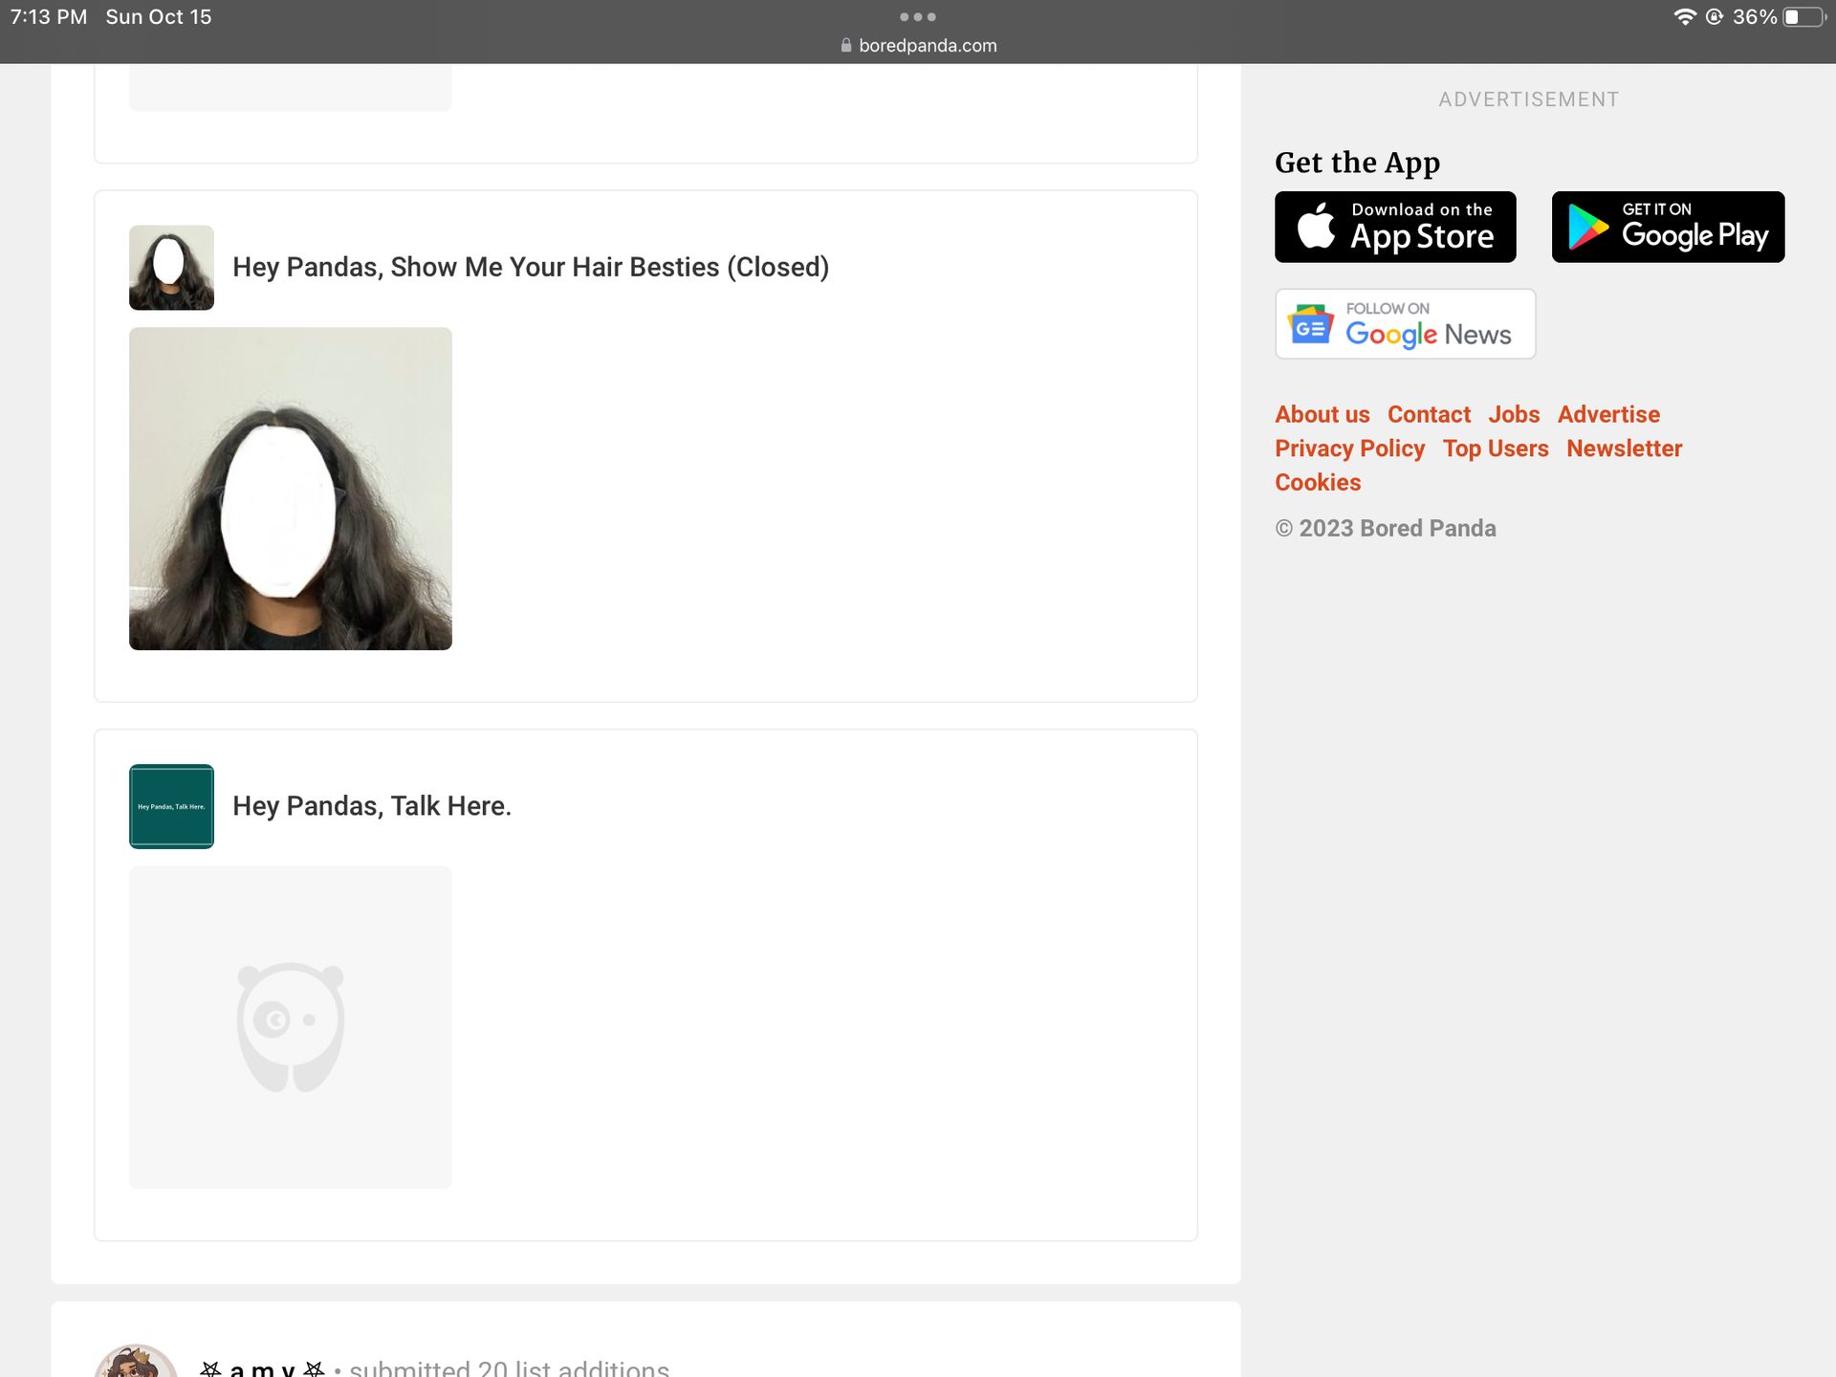Viewport: 1836px width, 1377px height.
Task: Open the Privacy Policy link
Action: (x=1349, y=448)
